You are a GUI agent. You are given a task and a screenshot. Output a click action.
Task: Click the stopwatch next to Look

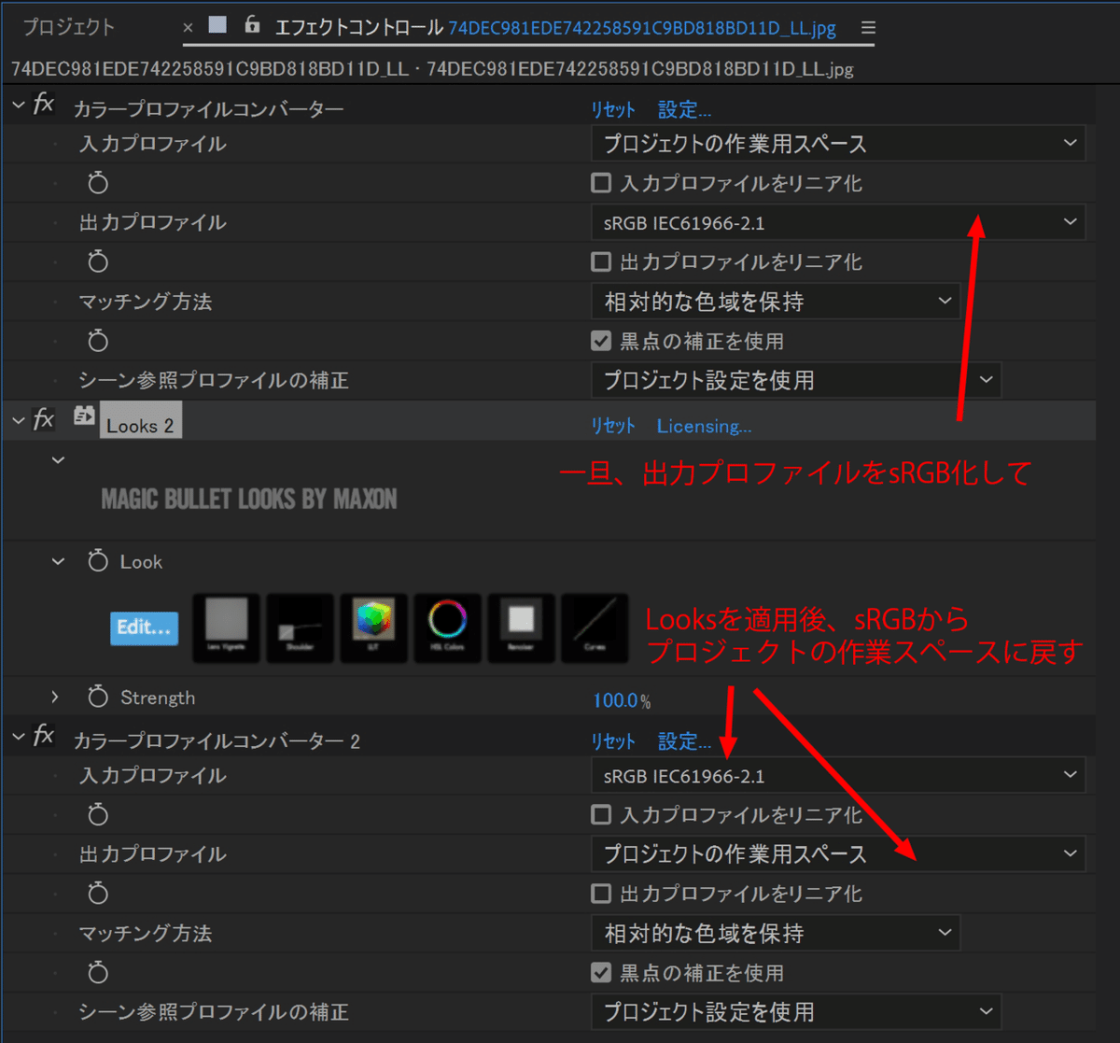pos(98,561)
